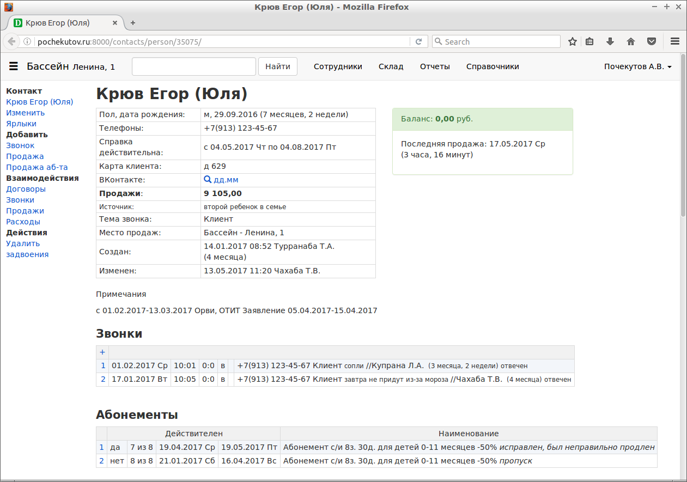The height and width of the screenshot is (482, 687).
Task: Click the Firefox icon in title bar
Action: click(x=9, y=7)
